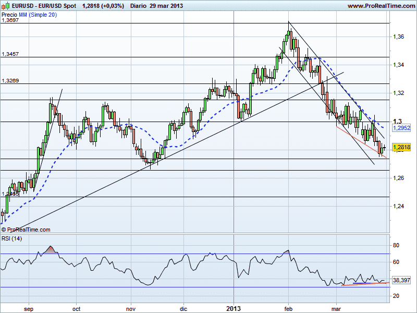The height and width of the screenshot is (313, 417).
Task: Click the 1,24 price axis label
Action: click(398, 206)
